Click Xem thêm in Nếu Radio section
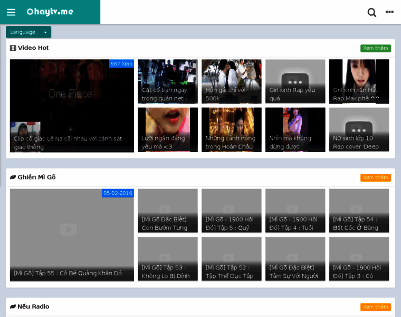401x317 pixels. [376, 307]
